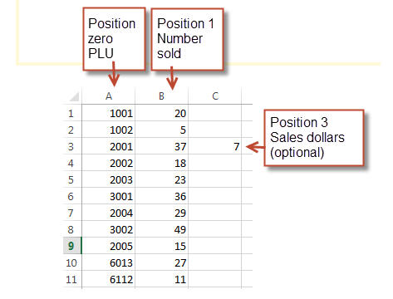The height and width of the screenshot is (299, 393).
Task: Select column C header
Action: click(x=215, y=96)
